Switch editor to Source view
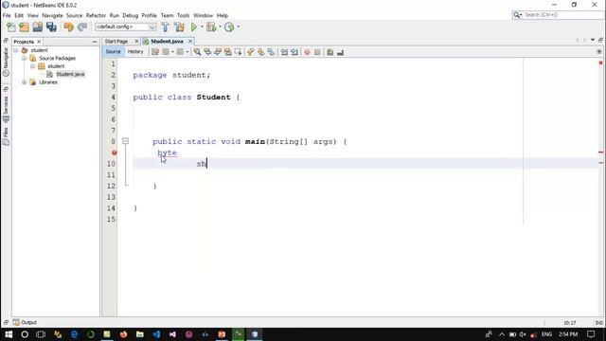The width and height of the screenshot is (606, 341). tap(113, 52)
